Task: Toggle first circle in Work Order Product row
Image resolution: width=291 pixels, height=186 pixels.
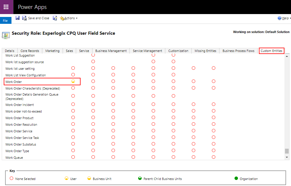Action: (73, 118)
